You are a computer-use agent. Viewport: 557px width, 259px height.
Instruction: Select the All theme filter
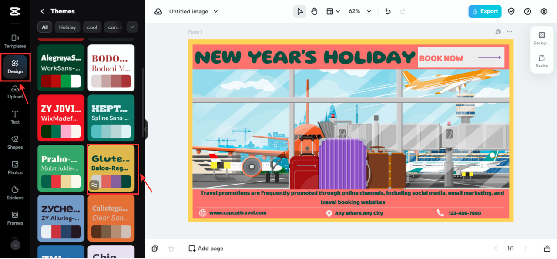pos(44,27)
